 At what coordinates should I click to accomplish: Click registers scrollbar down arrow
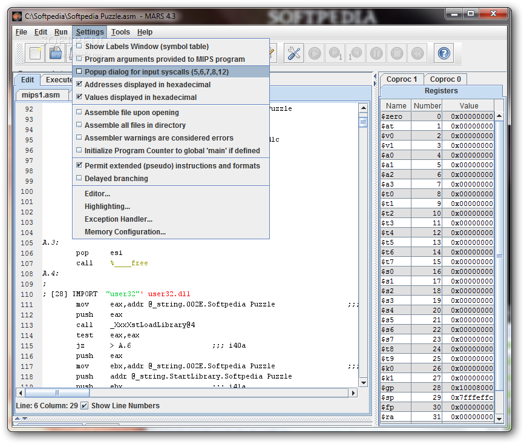(499, 419)
